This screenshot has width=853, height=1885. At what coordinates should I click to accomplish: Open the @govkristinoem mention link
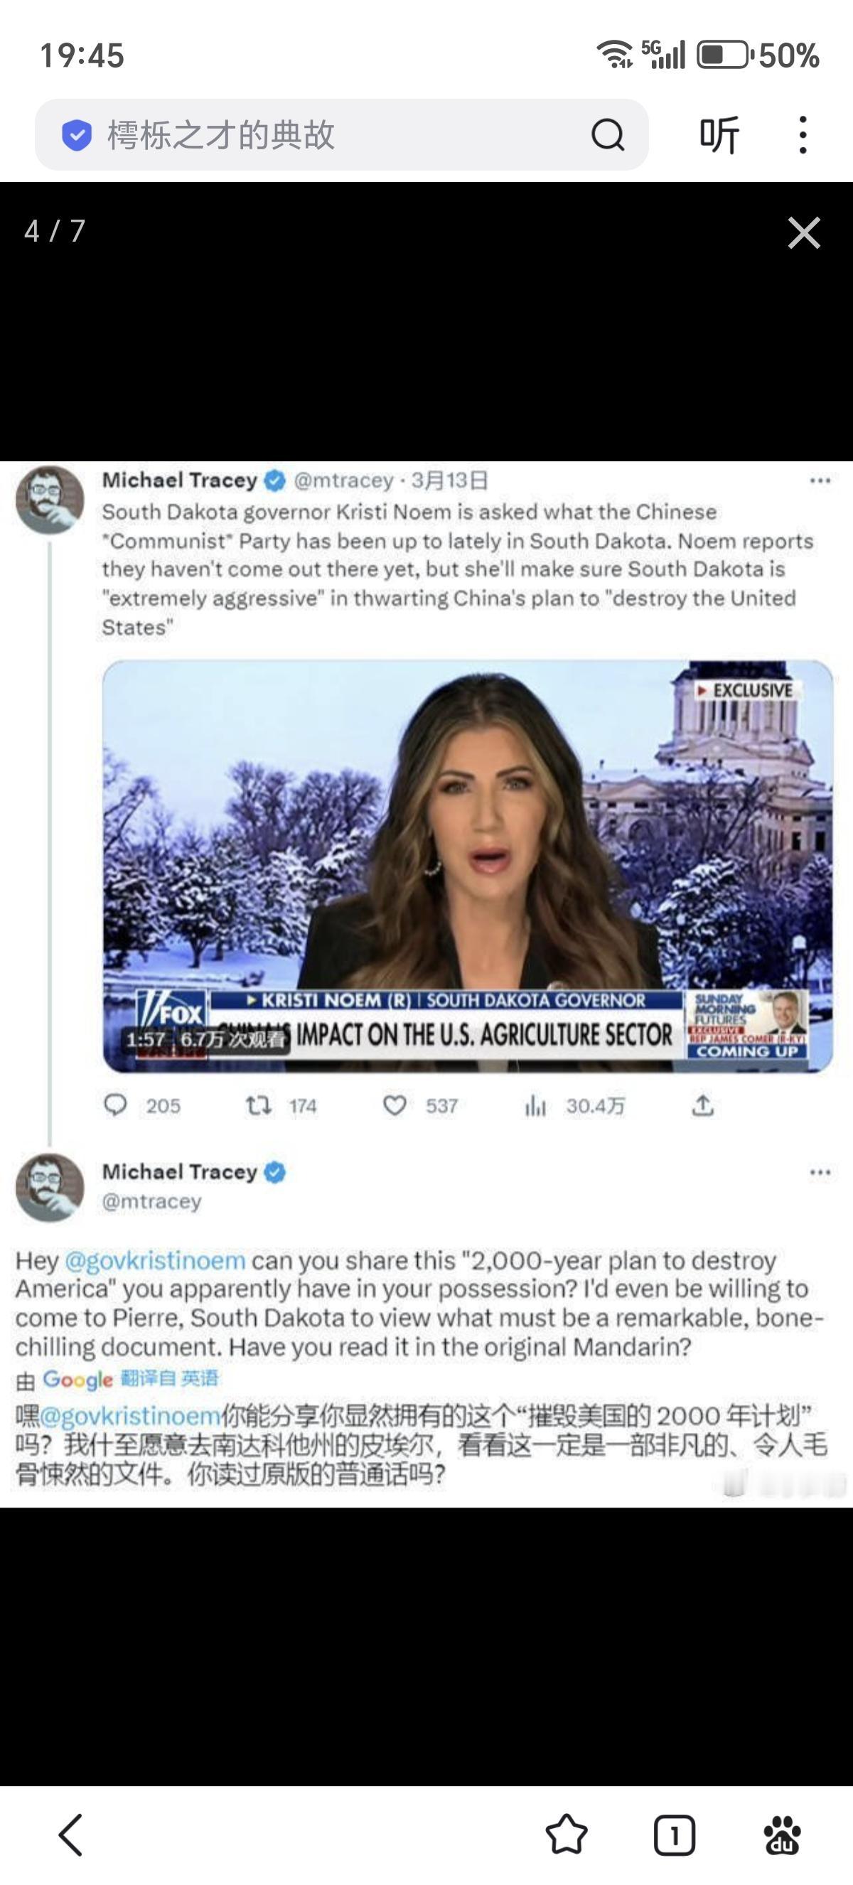click(155, 1261)
